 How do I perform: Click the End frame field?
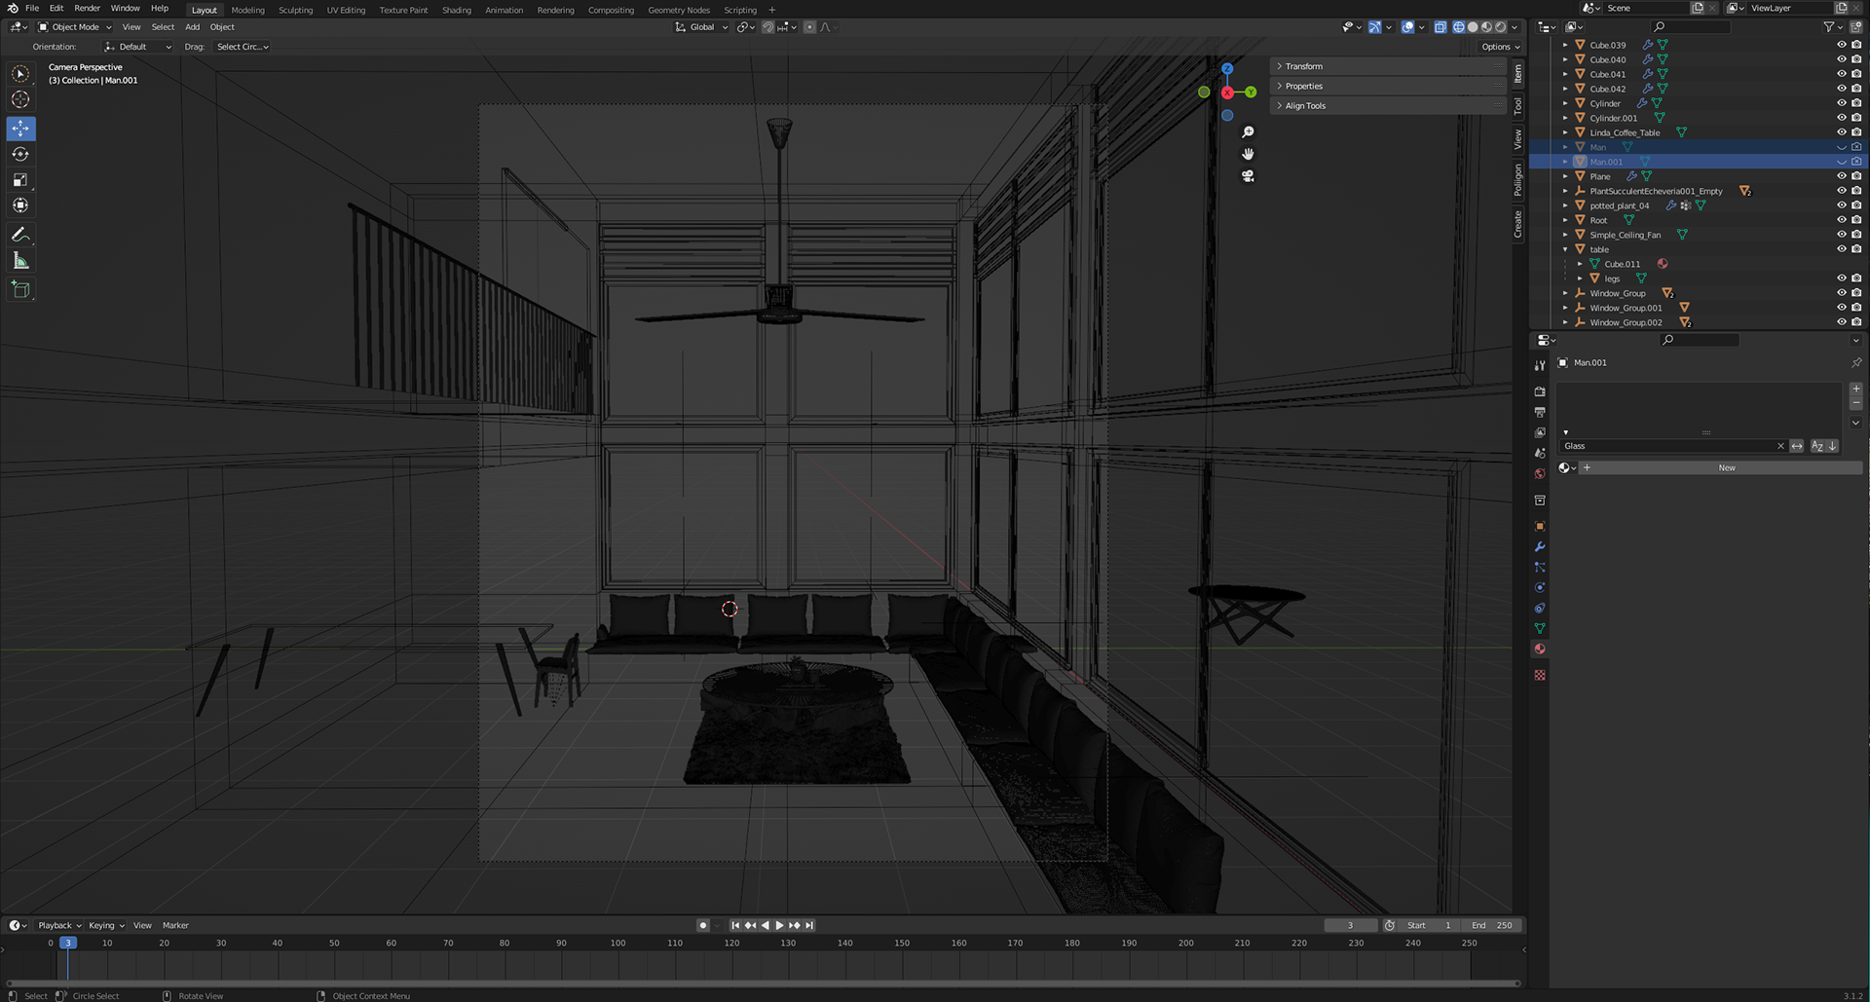1492,925
